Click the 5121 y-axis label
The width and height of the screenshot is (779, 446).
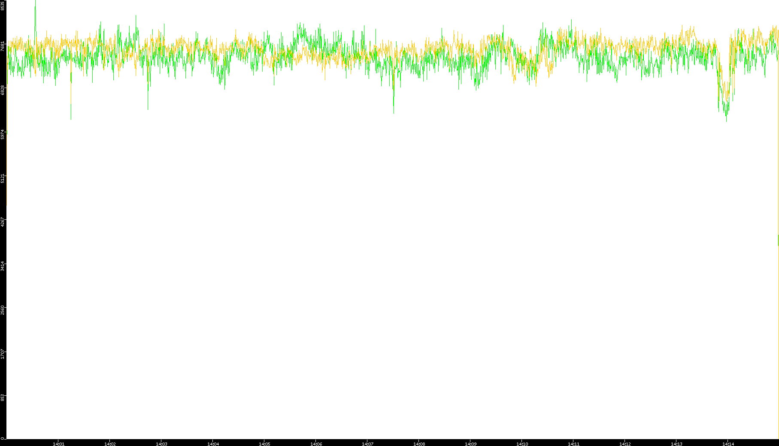click(3, 178)
